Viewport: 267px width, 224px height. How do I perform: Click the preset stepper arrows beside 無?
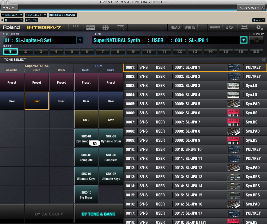point(2,20)
